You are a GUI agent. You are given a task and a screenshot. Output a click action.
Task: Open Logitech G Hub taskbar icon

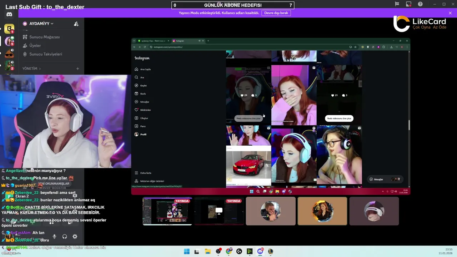point(239,251)
